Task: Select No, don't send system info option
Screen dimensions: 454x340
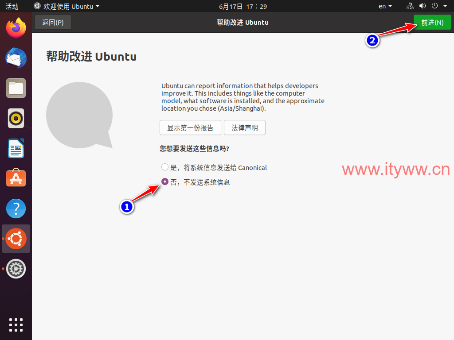Action: (x=196, y=182)
